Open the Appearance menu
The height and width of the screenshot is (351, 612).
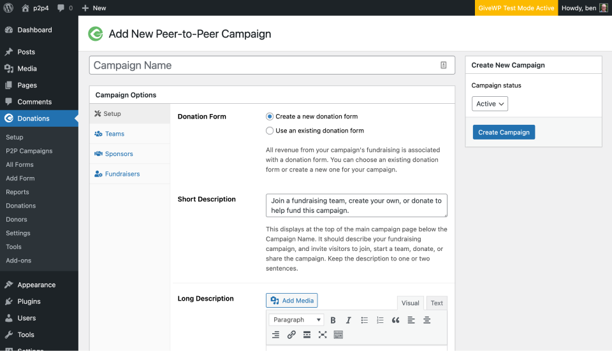point(39,285)
